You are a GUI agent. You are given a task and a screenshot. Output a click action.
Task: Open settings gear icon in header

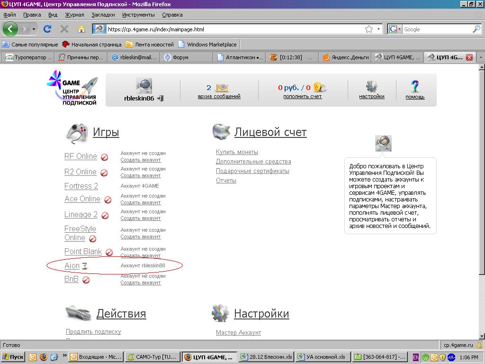click(371, 87)
